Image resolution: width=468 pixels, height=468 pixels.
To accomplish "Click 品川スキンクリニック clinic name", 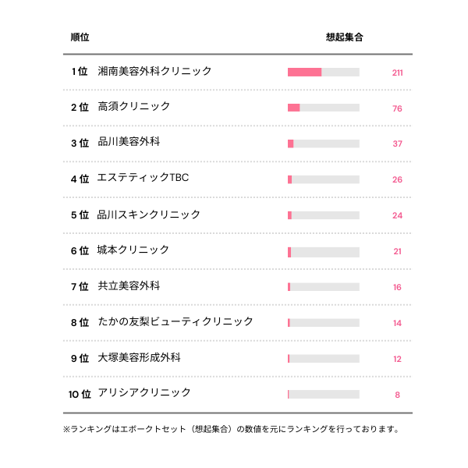I will coord(149,214).
